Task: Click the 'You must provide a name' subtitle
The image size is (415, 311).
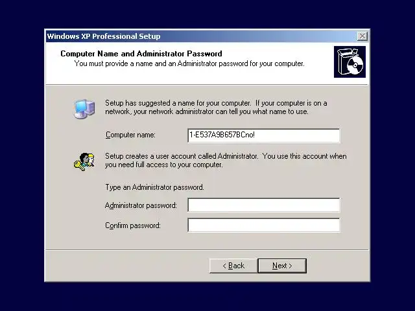Action: click(x=189, y=63)
